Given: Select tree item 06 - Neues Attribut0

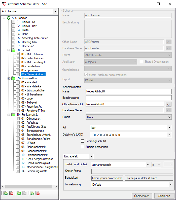Looking at the screenshot, I should pos(33,74).
